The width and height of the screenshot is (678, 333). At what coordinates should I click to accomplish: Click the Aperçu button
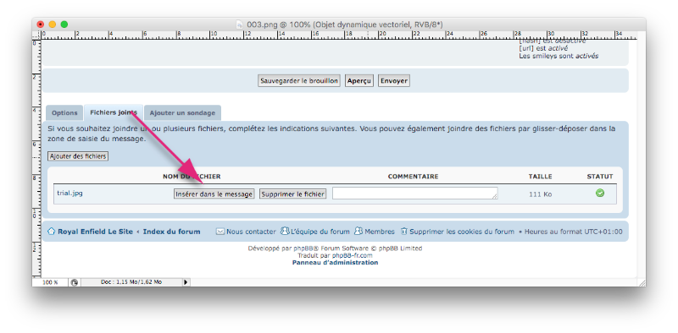(x=359, y=80)
